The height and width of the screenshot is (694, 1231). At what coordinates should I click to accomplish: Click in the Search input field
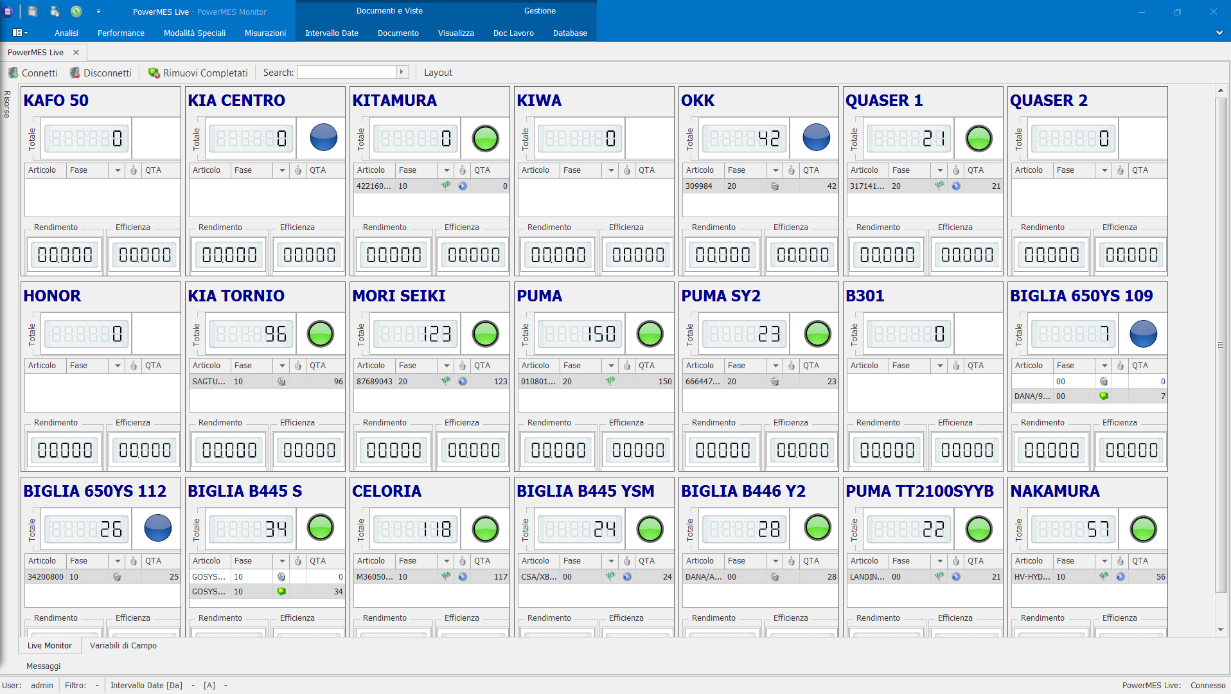click(346, 72)
